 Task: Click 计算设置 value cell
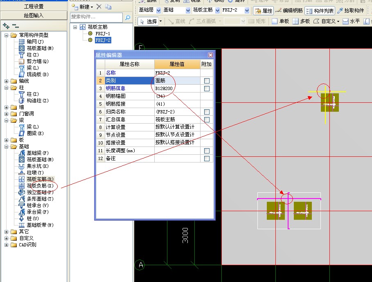pos(177,127)
